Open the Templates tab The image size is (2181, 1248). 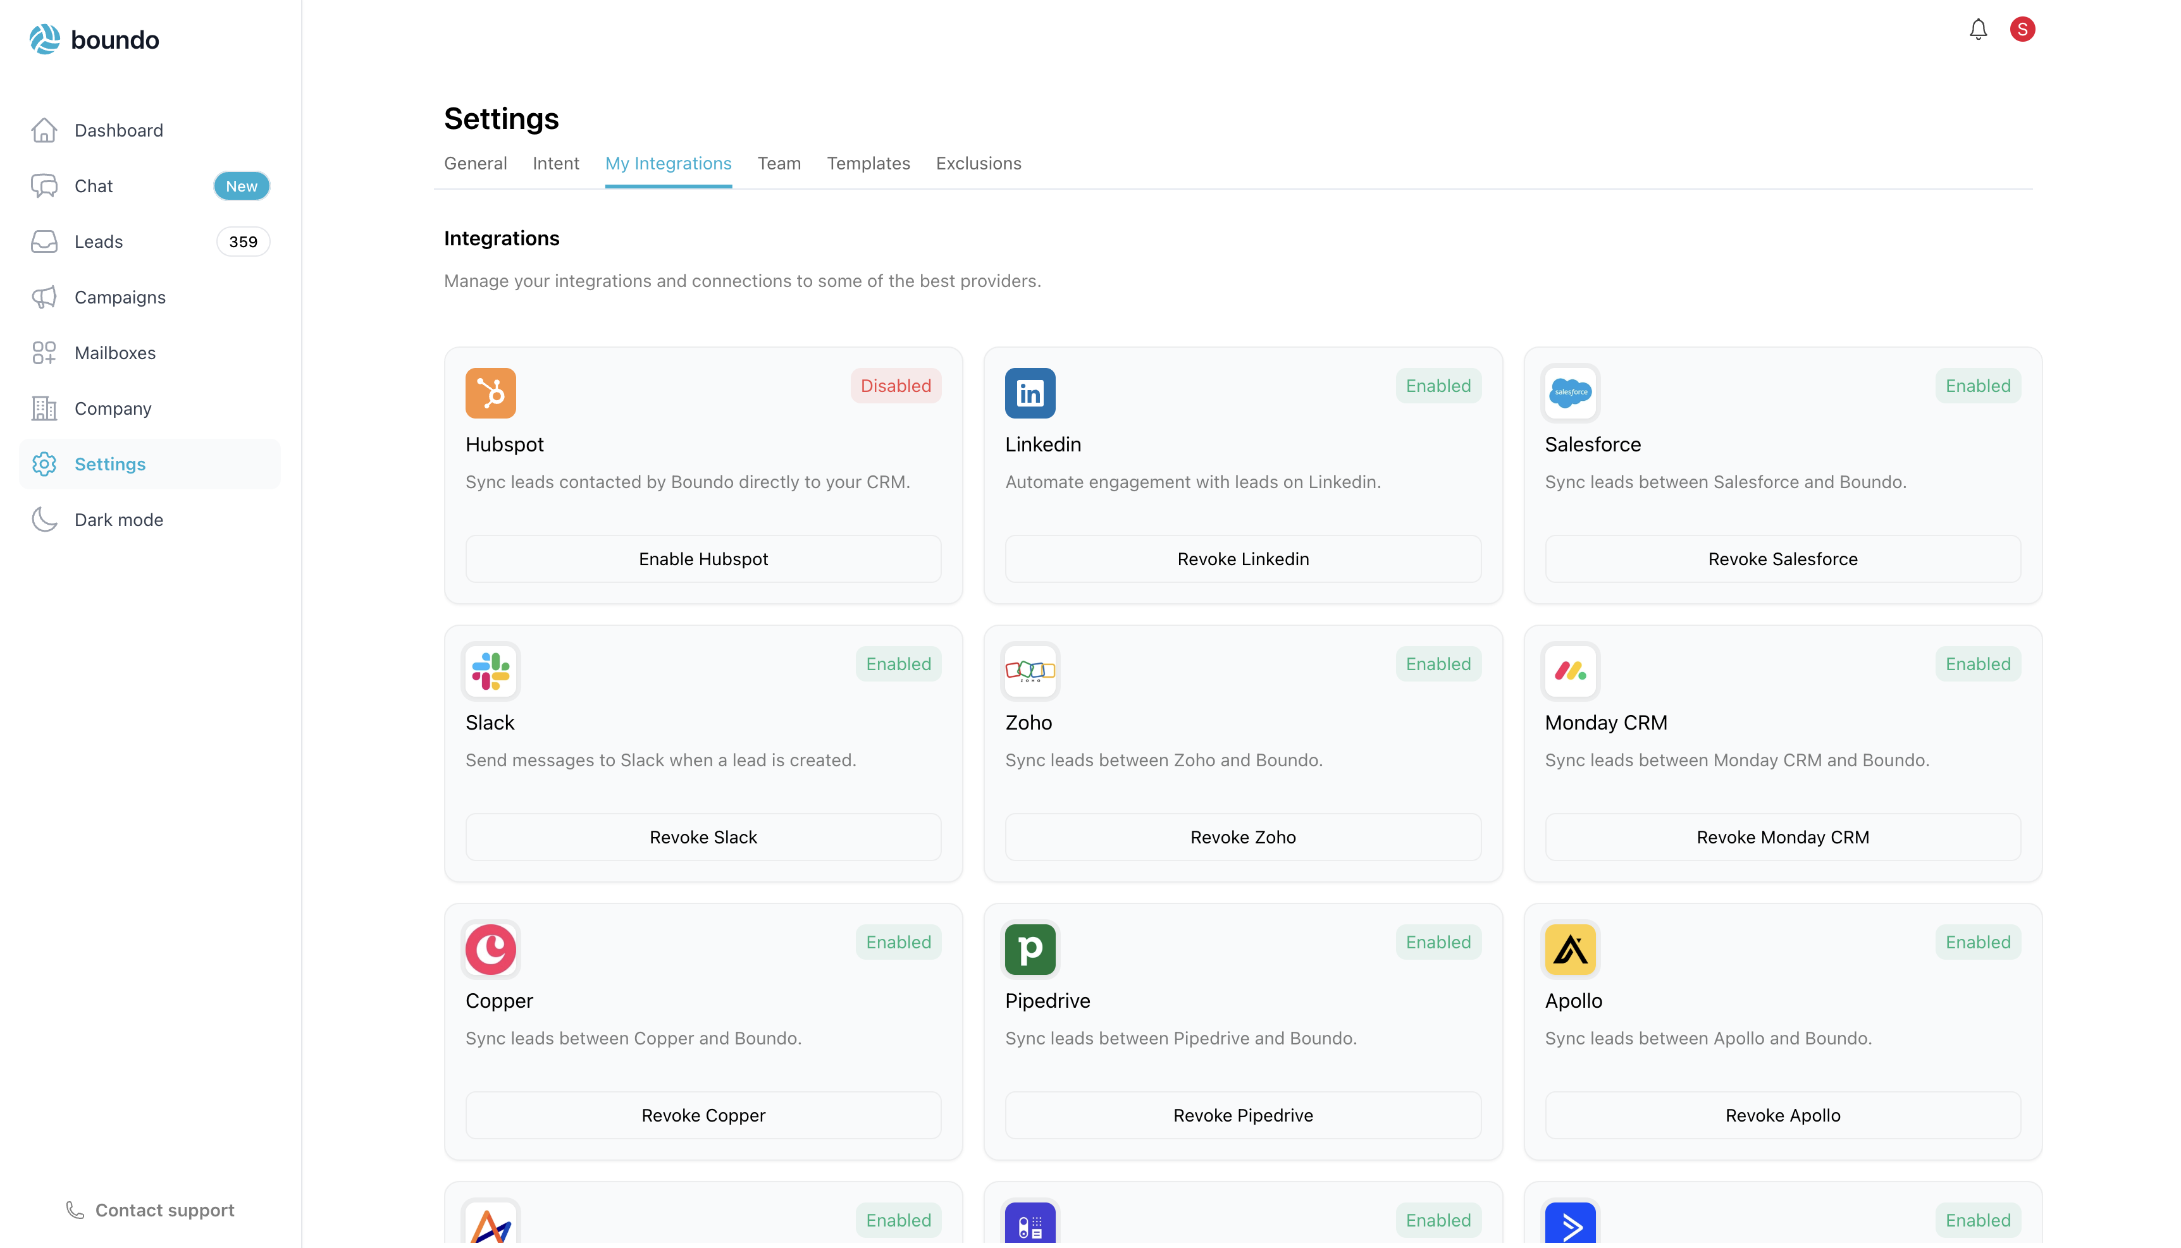(868, 163)
